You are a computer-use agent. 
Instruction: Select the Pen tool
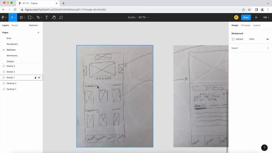(38, 17)
